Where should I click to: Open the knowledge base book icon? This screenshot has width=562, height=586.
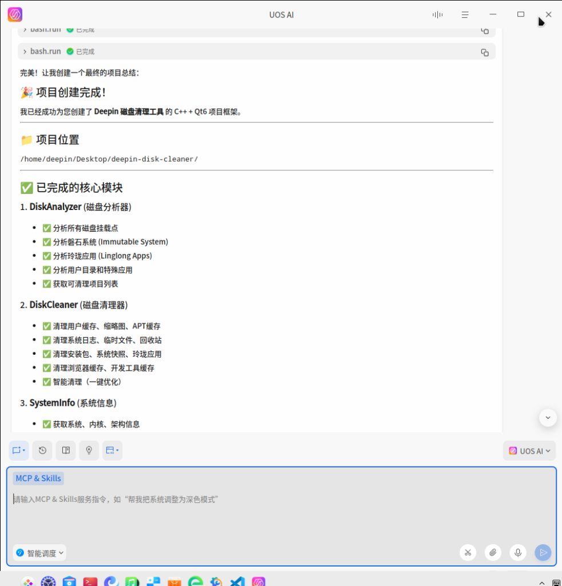click(66, 450)
